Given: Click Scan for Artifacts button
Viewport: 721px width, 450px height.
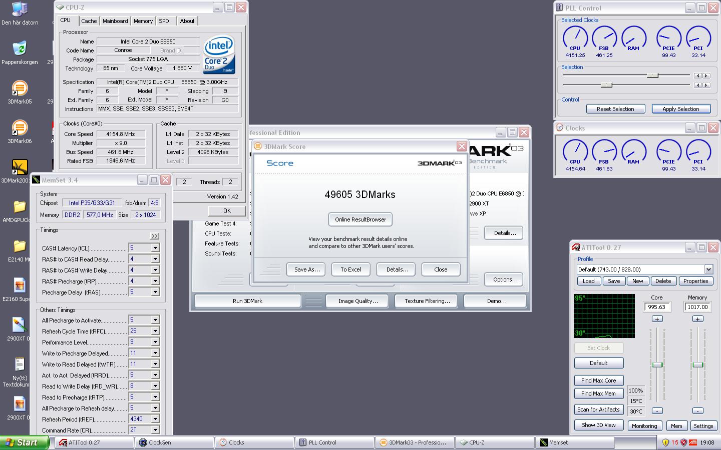Looking at the screenshot, I should click(x=598, y=409).
